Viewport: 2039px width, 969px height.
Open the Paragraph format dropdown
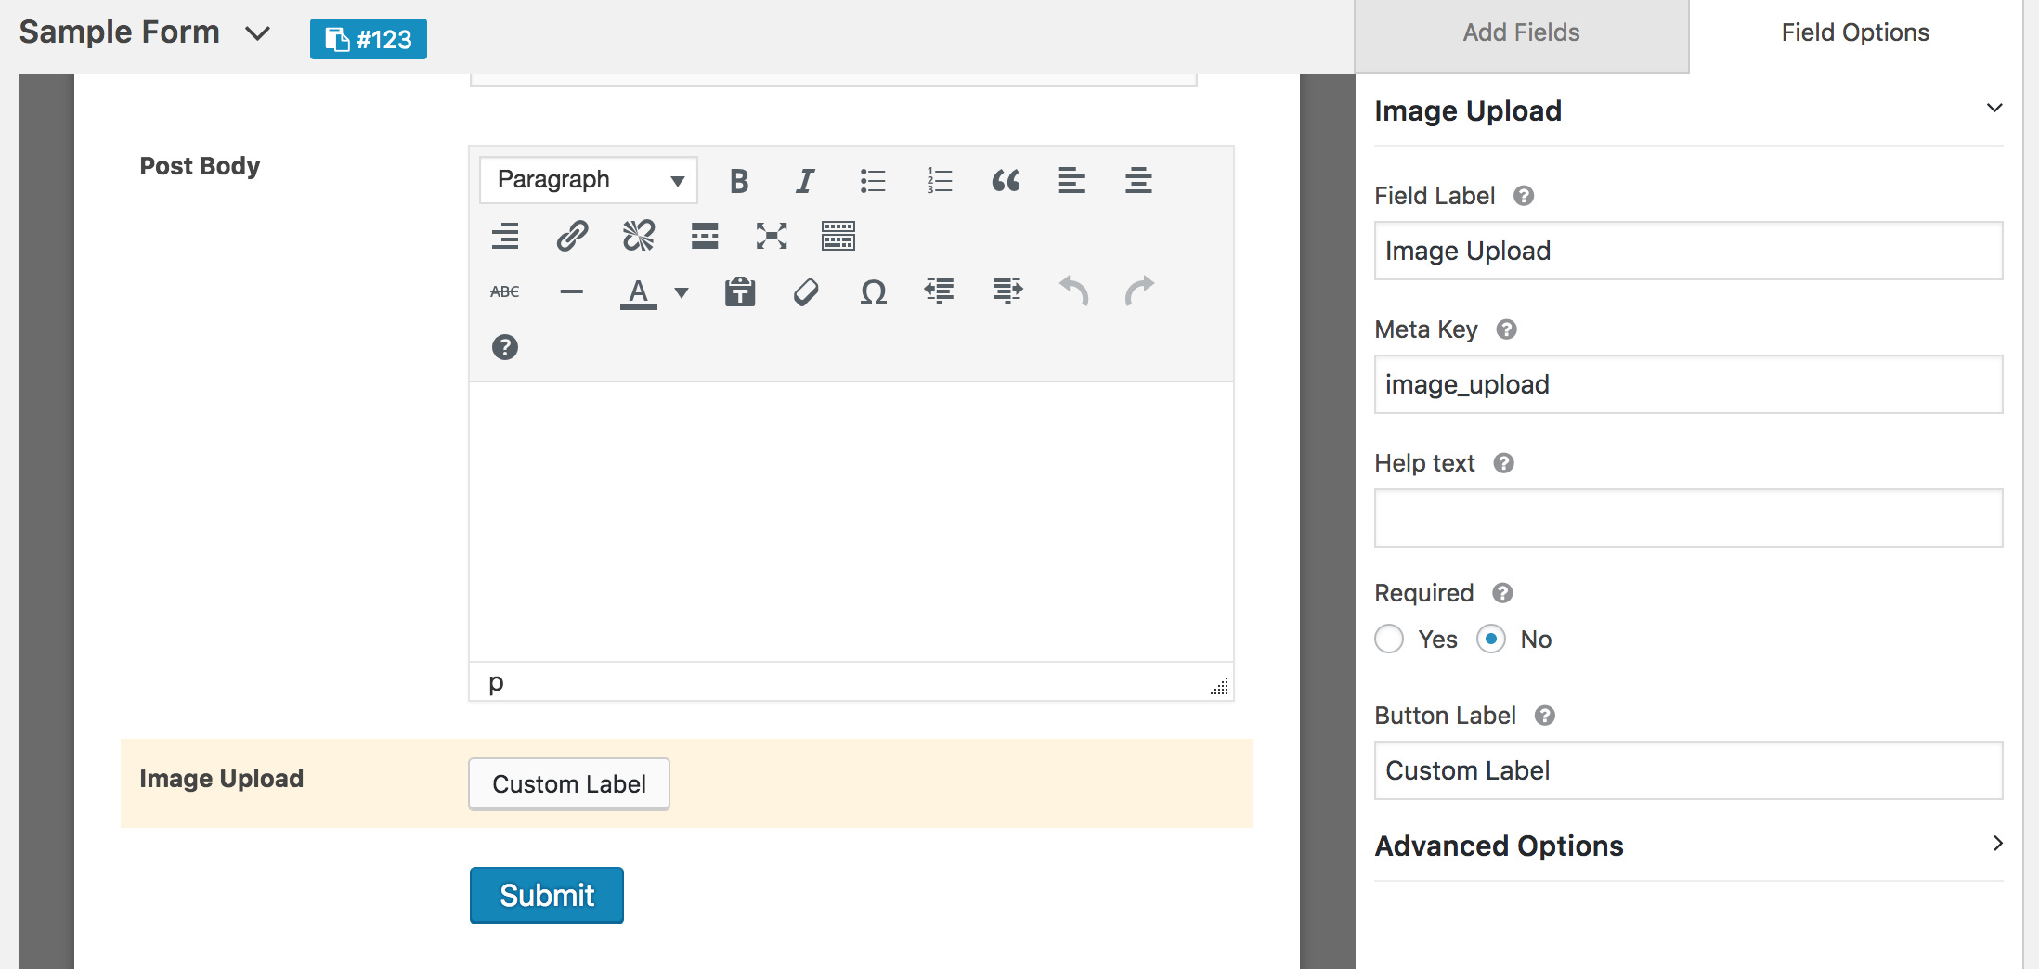pyautogui.click(x=589, y=180)
